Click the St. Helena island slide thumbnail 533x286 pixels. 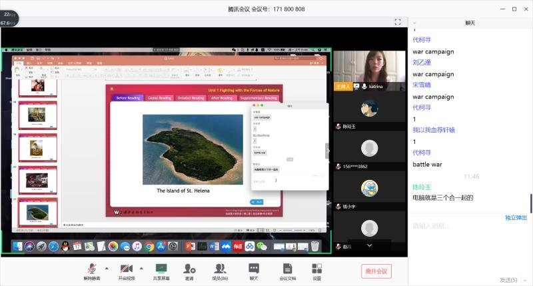[x=38, y=213]
